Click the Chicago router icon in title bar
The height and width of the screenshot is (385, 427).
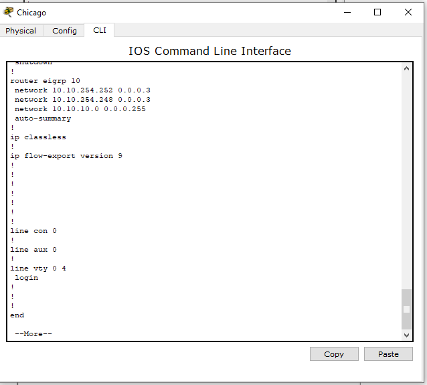(x=8, y=12)
